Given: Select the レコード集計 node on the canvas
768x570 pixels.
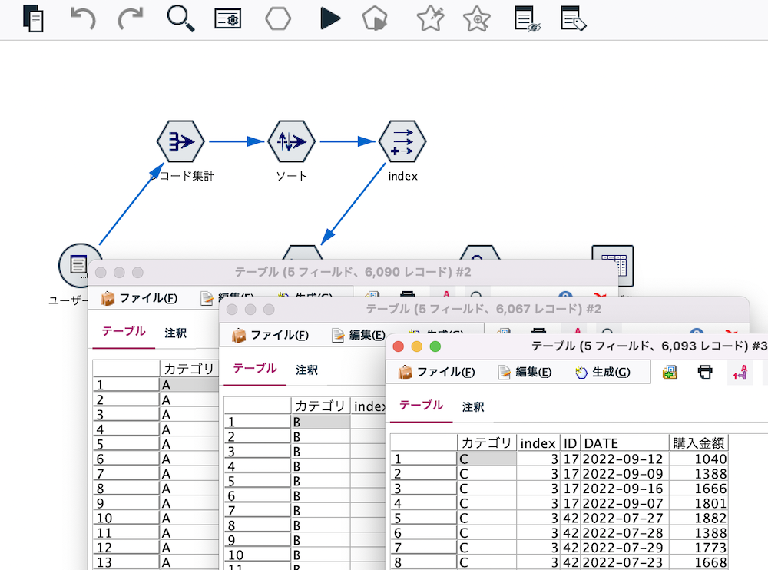Looking at the screenshot, I should click(180, 141).
